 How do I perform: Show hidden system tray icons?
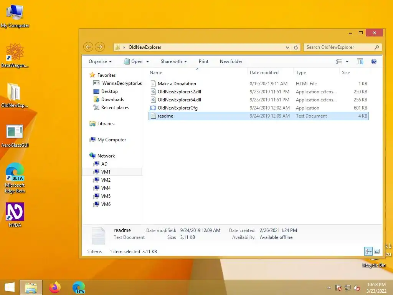pyautogui.click(x=329, y=288)
